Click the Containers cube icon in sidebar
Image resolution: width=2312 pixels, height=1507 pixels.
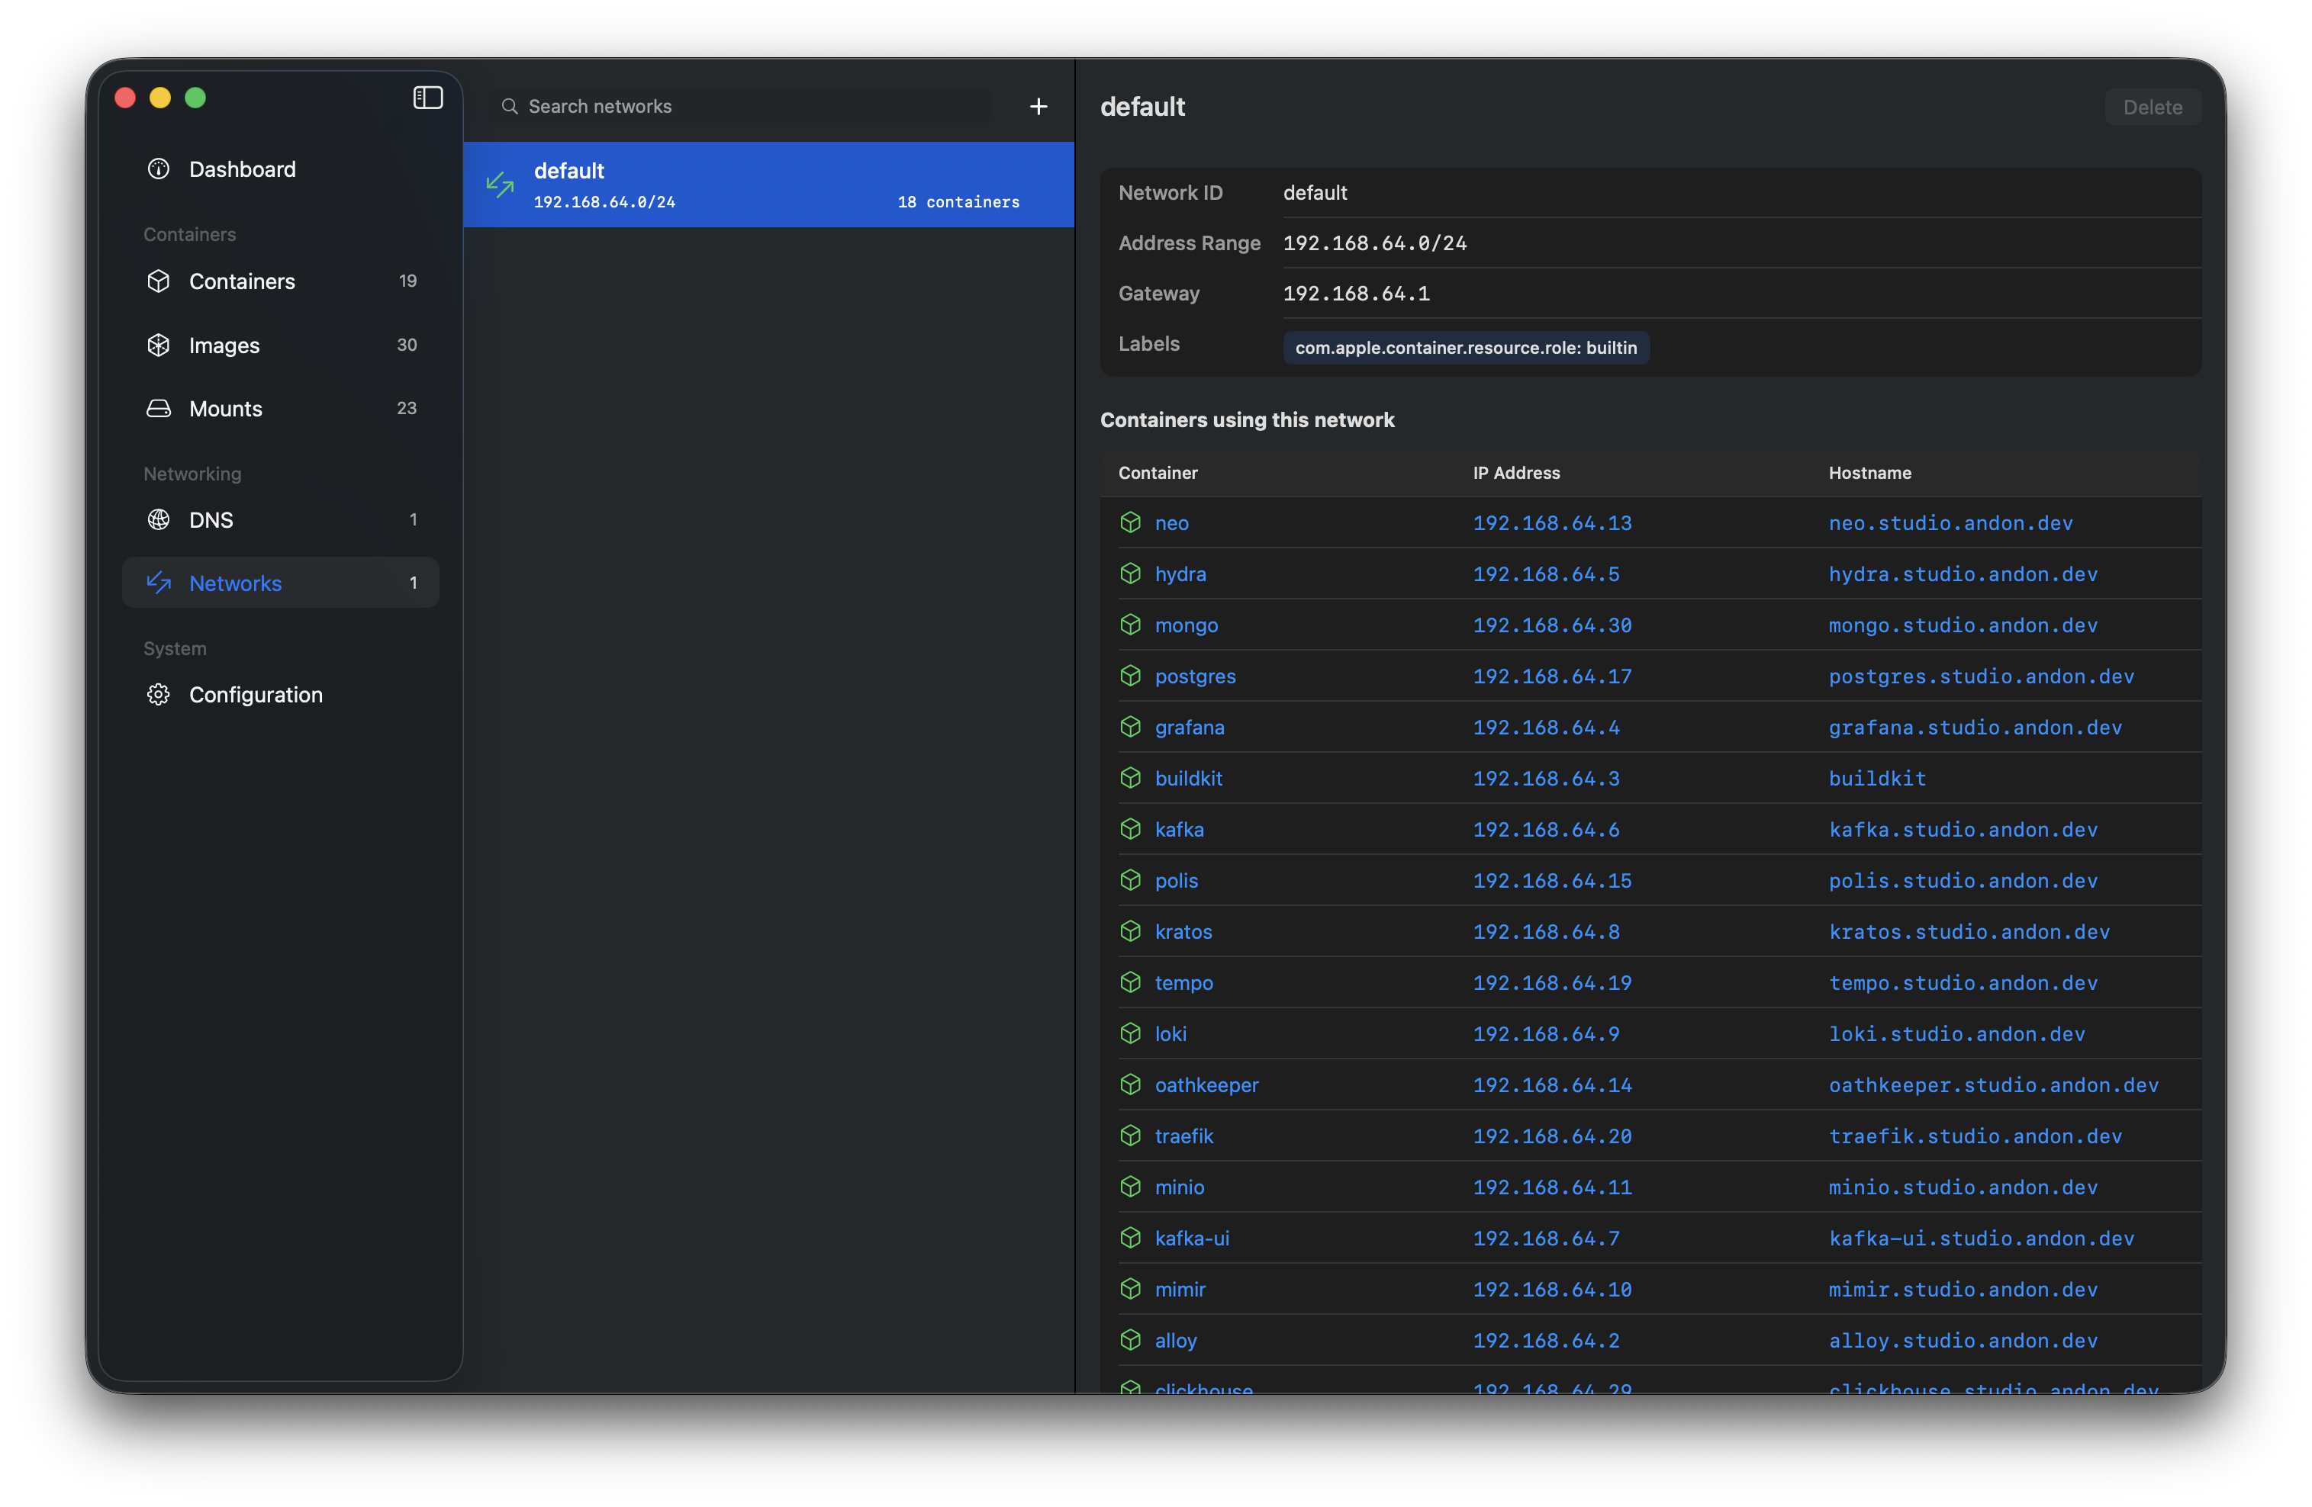[x=159, y=281]
